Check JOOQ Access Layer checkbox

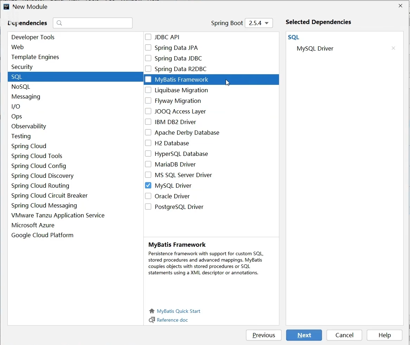pos(148,111)
